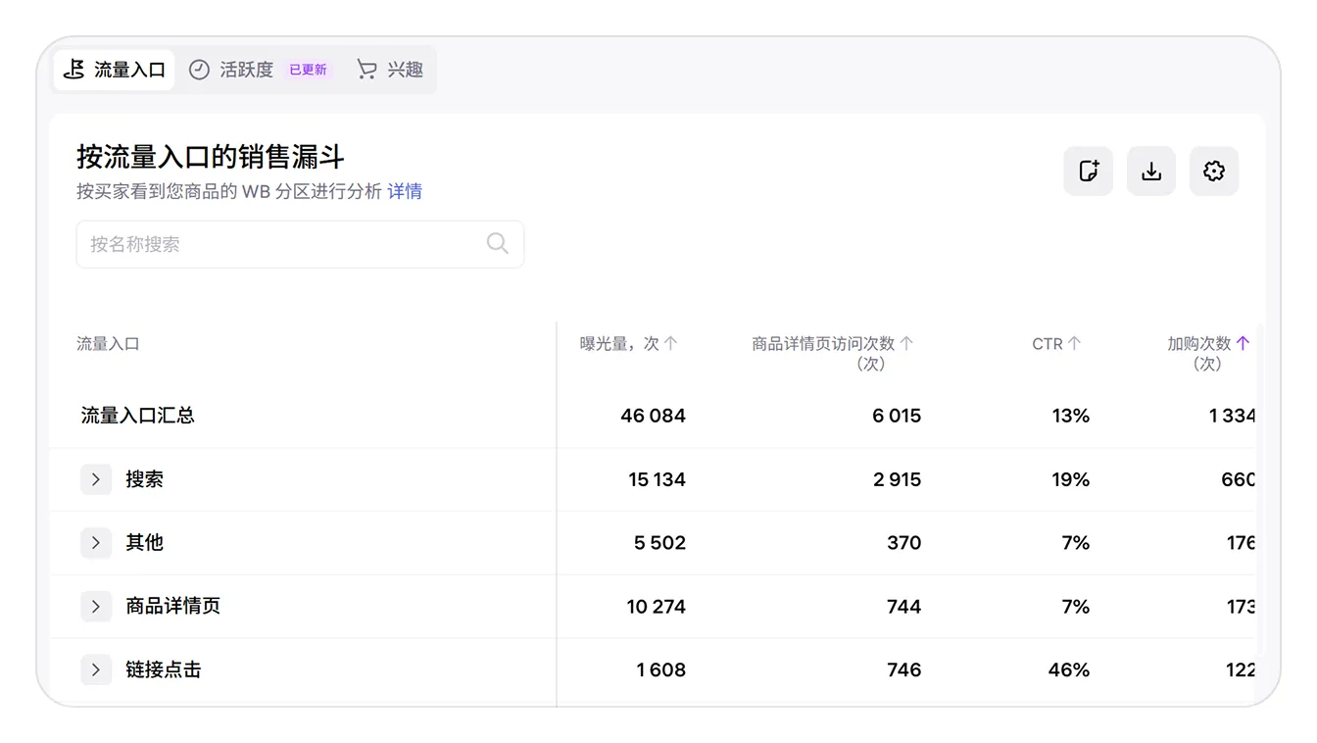This screenshot has width=1317, height=743.
Task: Click the flag icon on 流量入口 tab
Action: [73, 70]
